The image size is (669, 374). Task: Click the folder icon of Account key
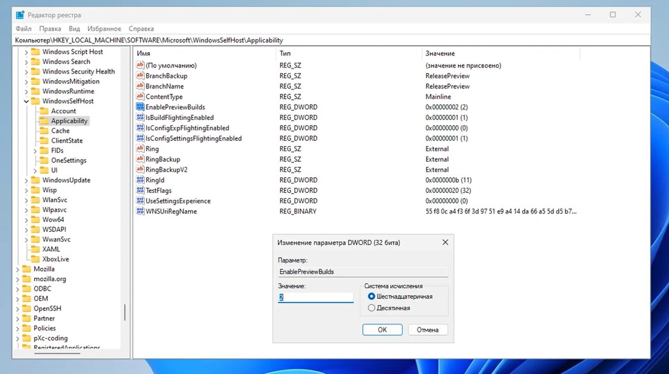tap(43, 111)
